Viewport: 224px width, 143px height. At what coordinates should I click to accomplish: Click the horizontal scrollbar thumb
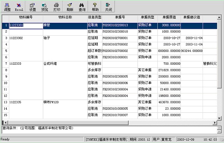coord(68,122)
